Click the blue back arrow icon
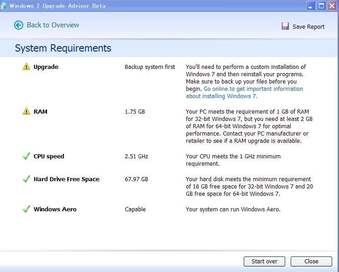Viewport: 339px width, 272px height. (19, 25)
